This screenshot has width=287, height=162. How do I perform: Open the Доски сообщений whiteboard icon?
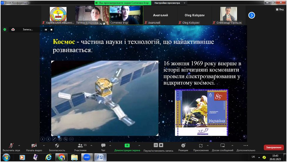[222, 146]
